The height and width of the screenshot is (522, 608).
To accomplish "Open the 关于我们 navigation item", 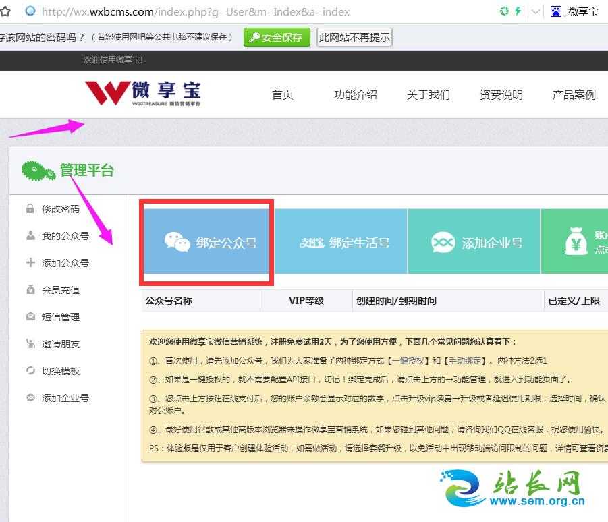I will [x=428, y=94].
